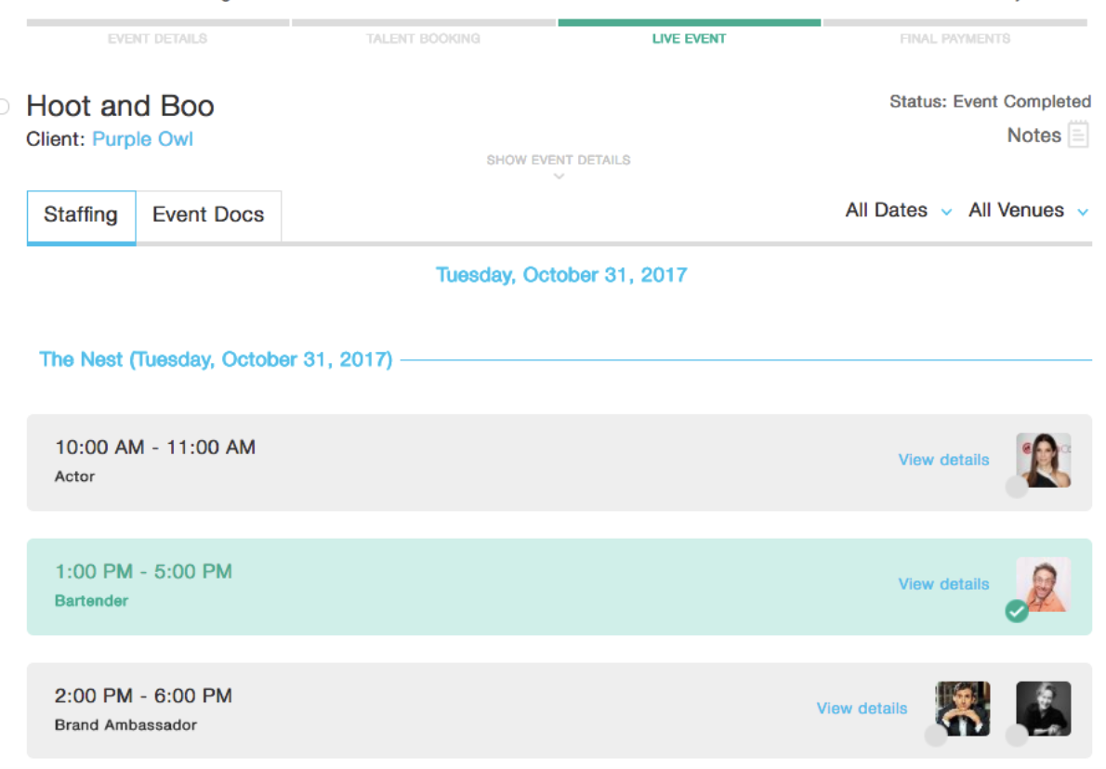Open the Notes document icon
The width and height of the screenshot is (1106, 769).
point(1077,135)
